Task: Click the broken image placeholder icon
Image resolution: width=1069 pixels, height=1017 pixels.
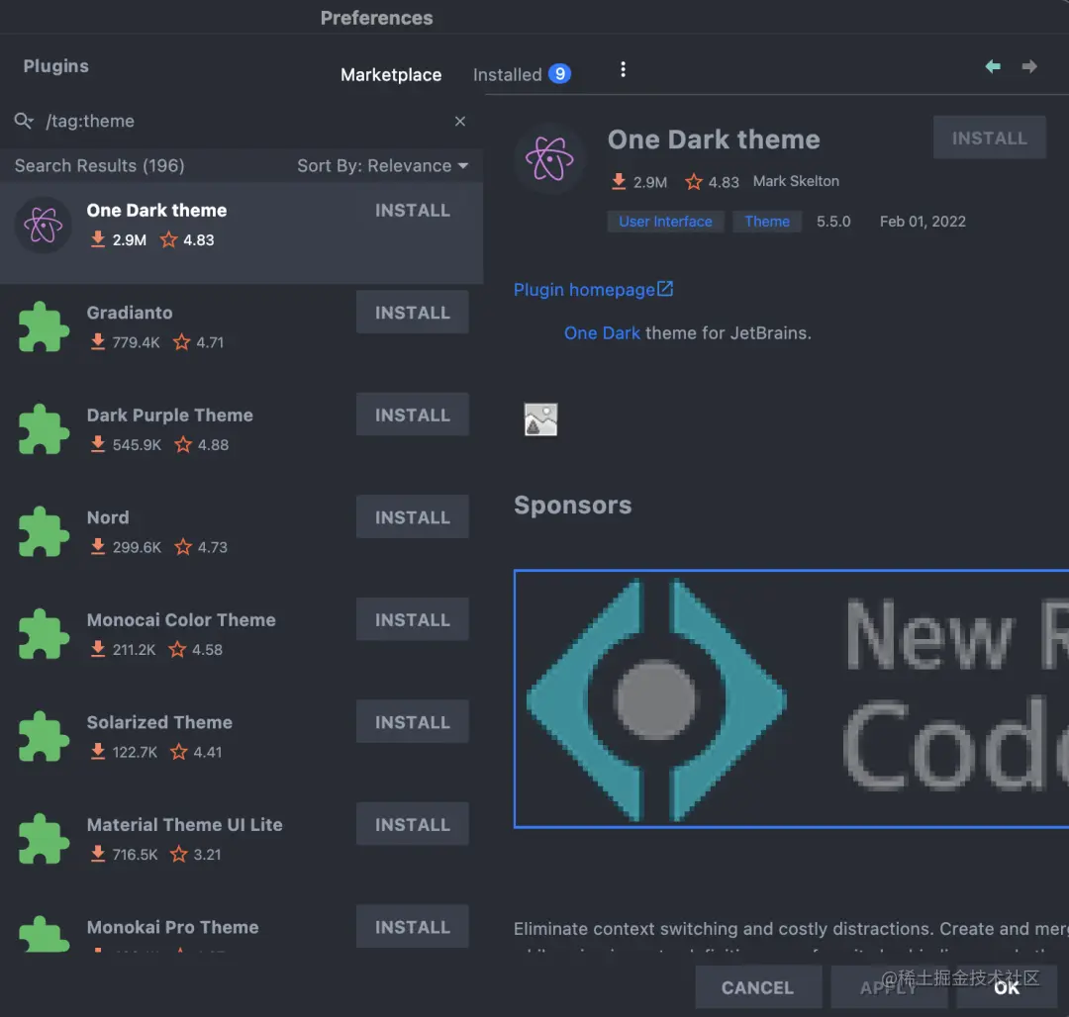Action: (x=540, y=419)
